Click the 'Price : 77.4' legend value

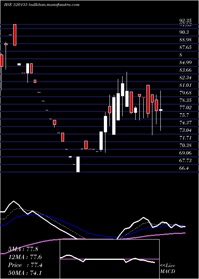[25, 265]
